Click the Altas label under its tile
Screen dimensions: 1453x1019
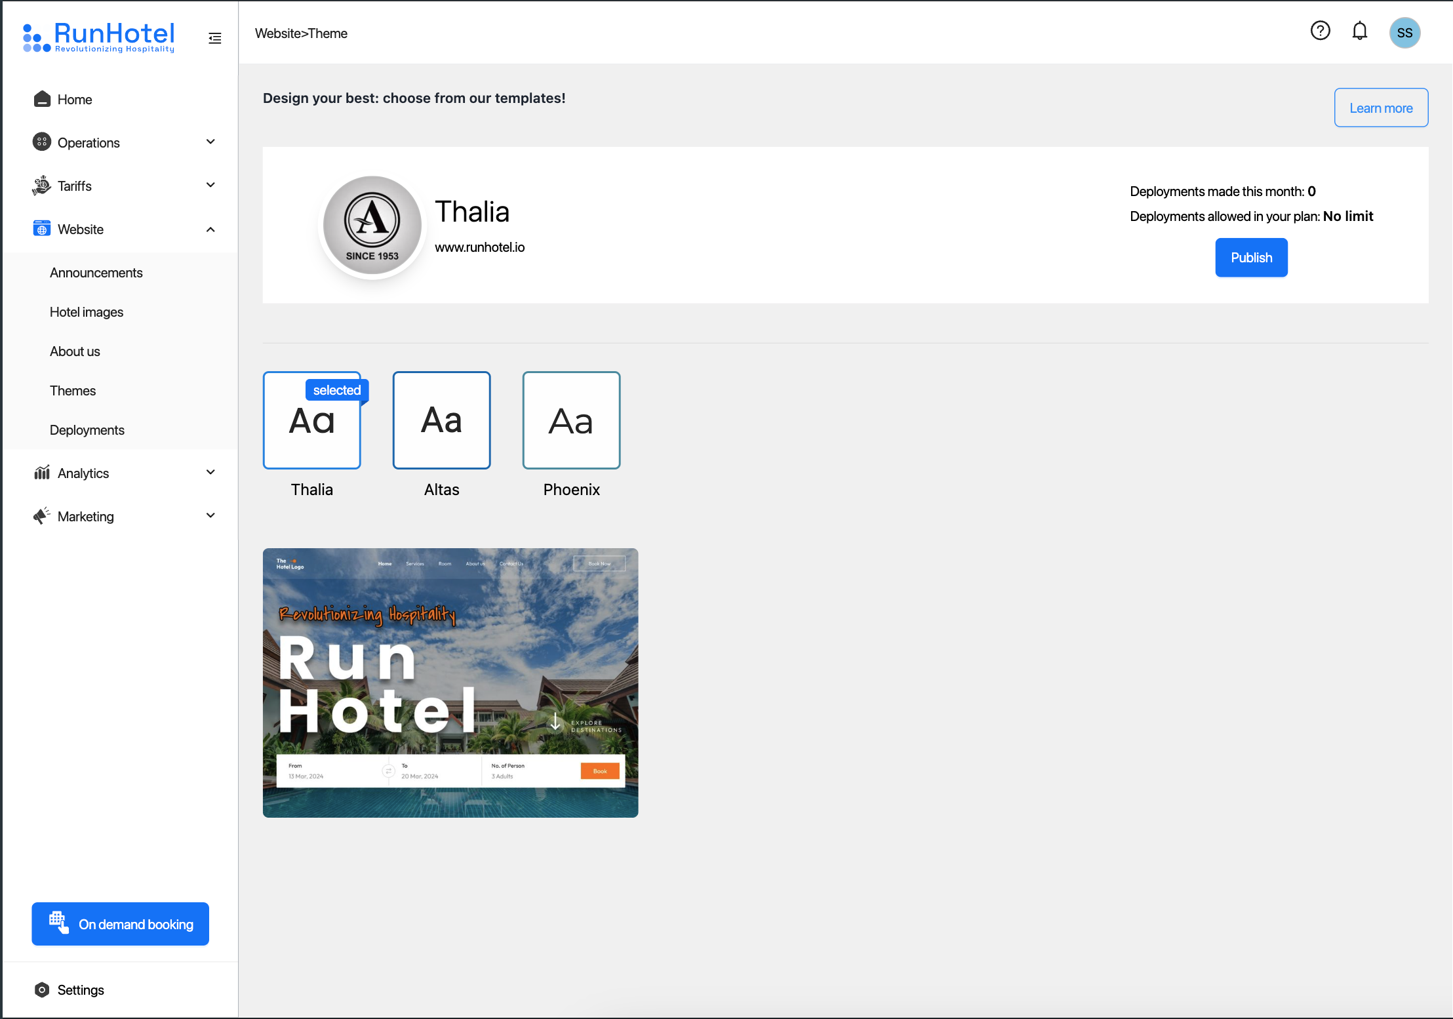coord(441,490)
